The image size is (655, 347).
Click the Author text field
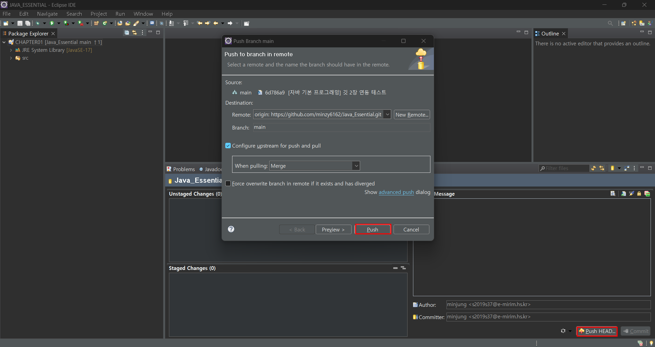click(x=549, y=304)
